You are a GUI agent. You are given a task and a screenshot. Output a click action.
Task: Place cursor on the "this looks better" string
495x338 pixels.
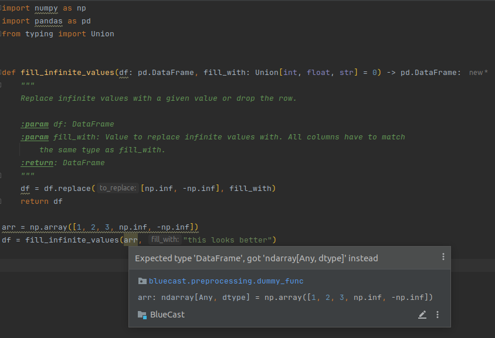coord(229,240)
